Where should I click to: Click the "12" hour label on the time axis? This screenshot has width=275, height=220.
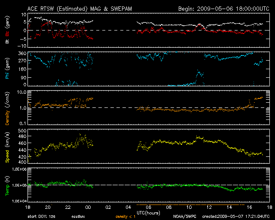pos(209,207)
